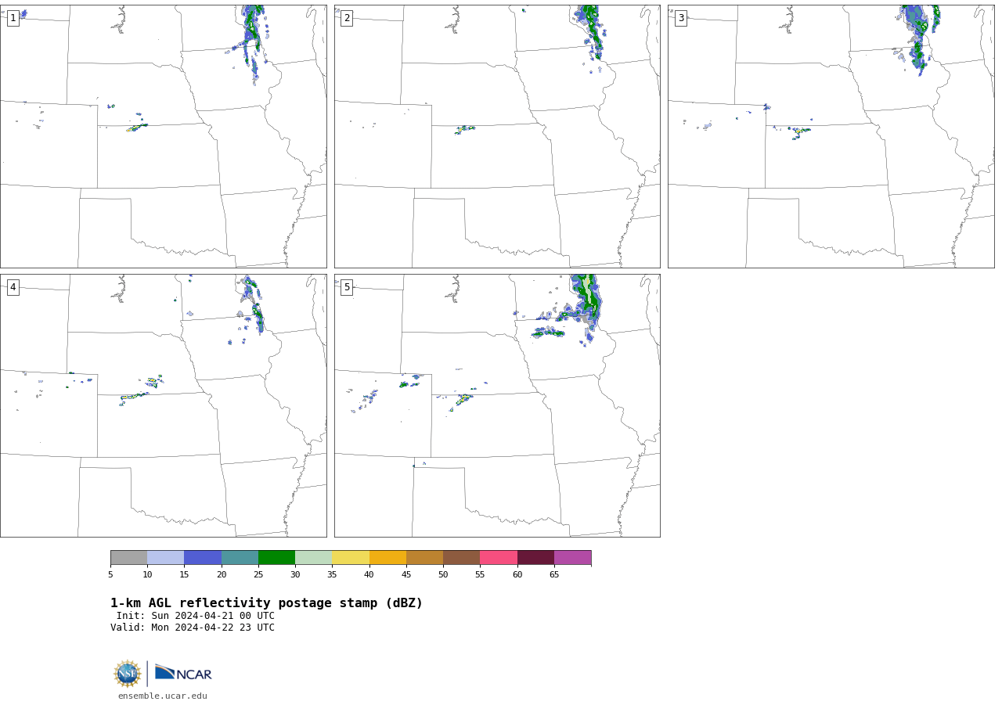Open ensemble member 2 postage stamp map
This screenshot has width=1002, height=705.
497,136
